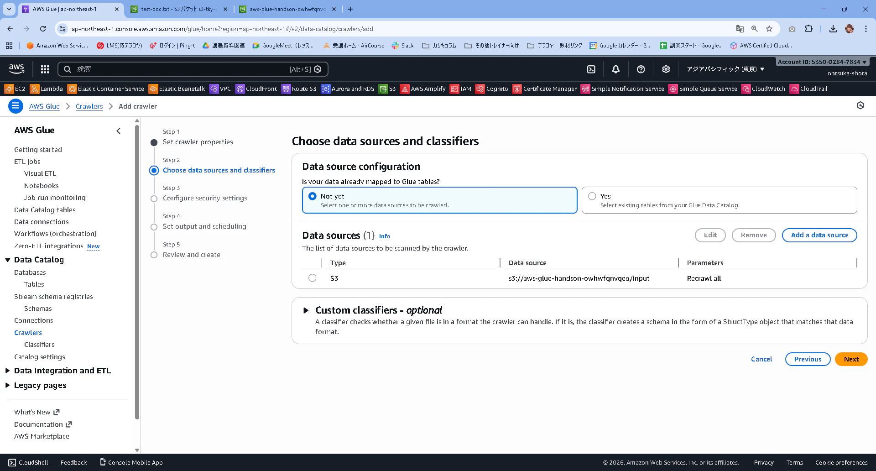Expand Custom classifiers optional section
The height and width of the screenshot is (471, 876).
pos(306,310)
